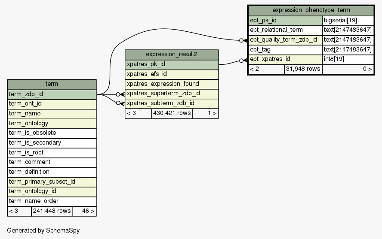
Task: Select the xpatres_subterm_zdb_id foreign key row
Action: point(172,103)
